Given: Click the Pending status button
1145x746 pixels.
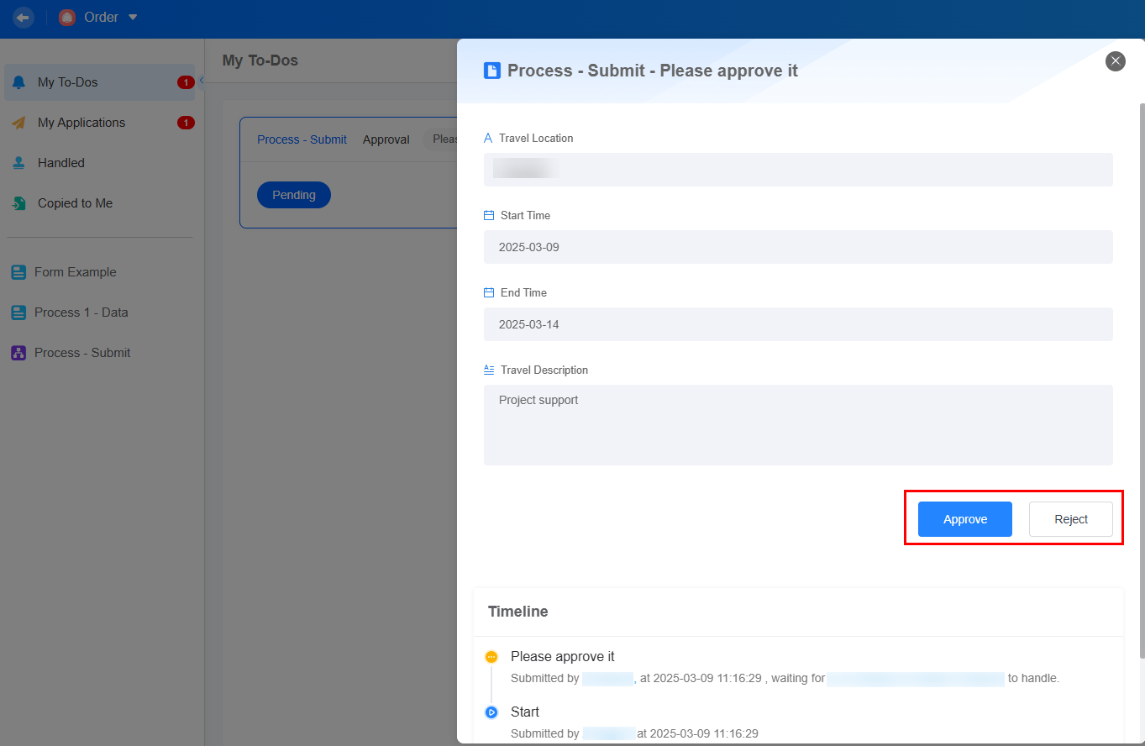Looking at the screenshot, I should (x=294, y=195).
